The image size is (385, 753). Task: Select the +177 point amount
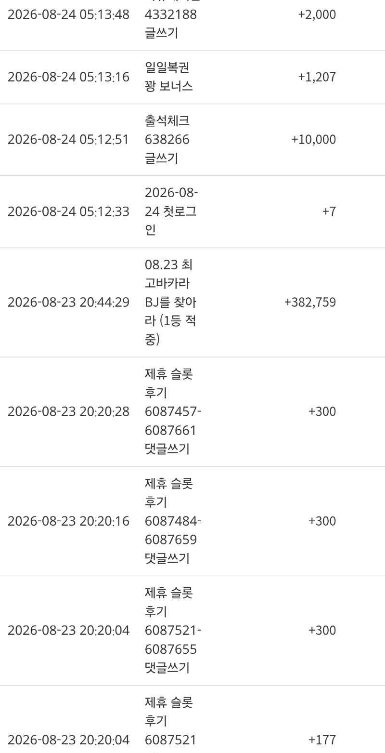(322, 740)
